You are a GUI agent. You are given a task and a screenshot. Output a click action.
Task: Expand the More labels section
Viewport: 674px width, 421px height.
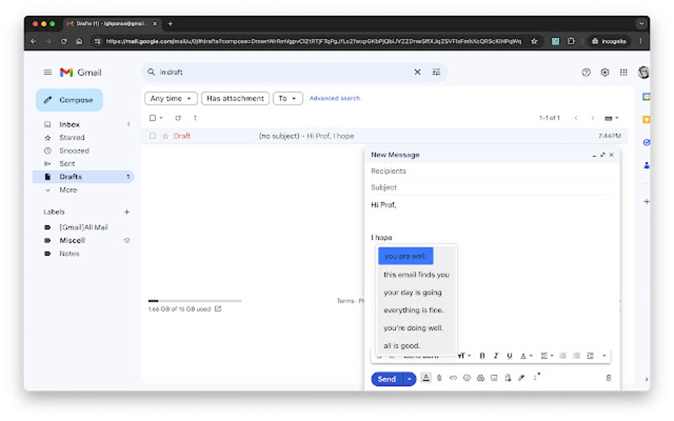pyautogui.click(x=67, y=189)
